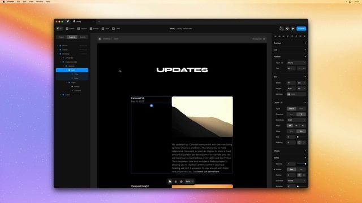Screen dimensions: 362x203
Task: Add an overlay with Overlays plus
Action: click(305, 43)
